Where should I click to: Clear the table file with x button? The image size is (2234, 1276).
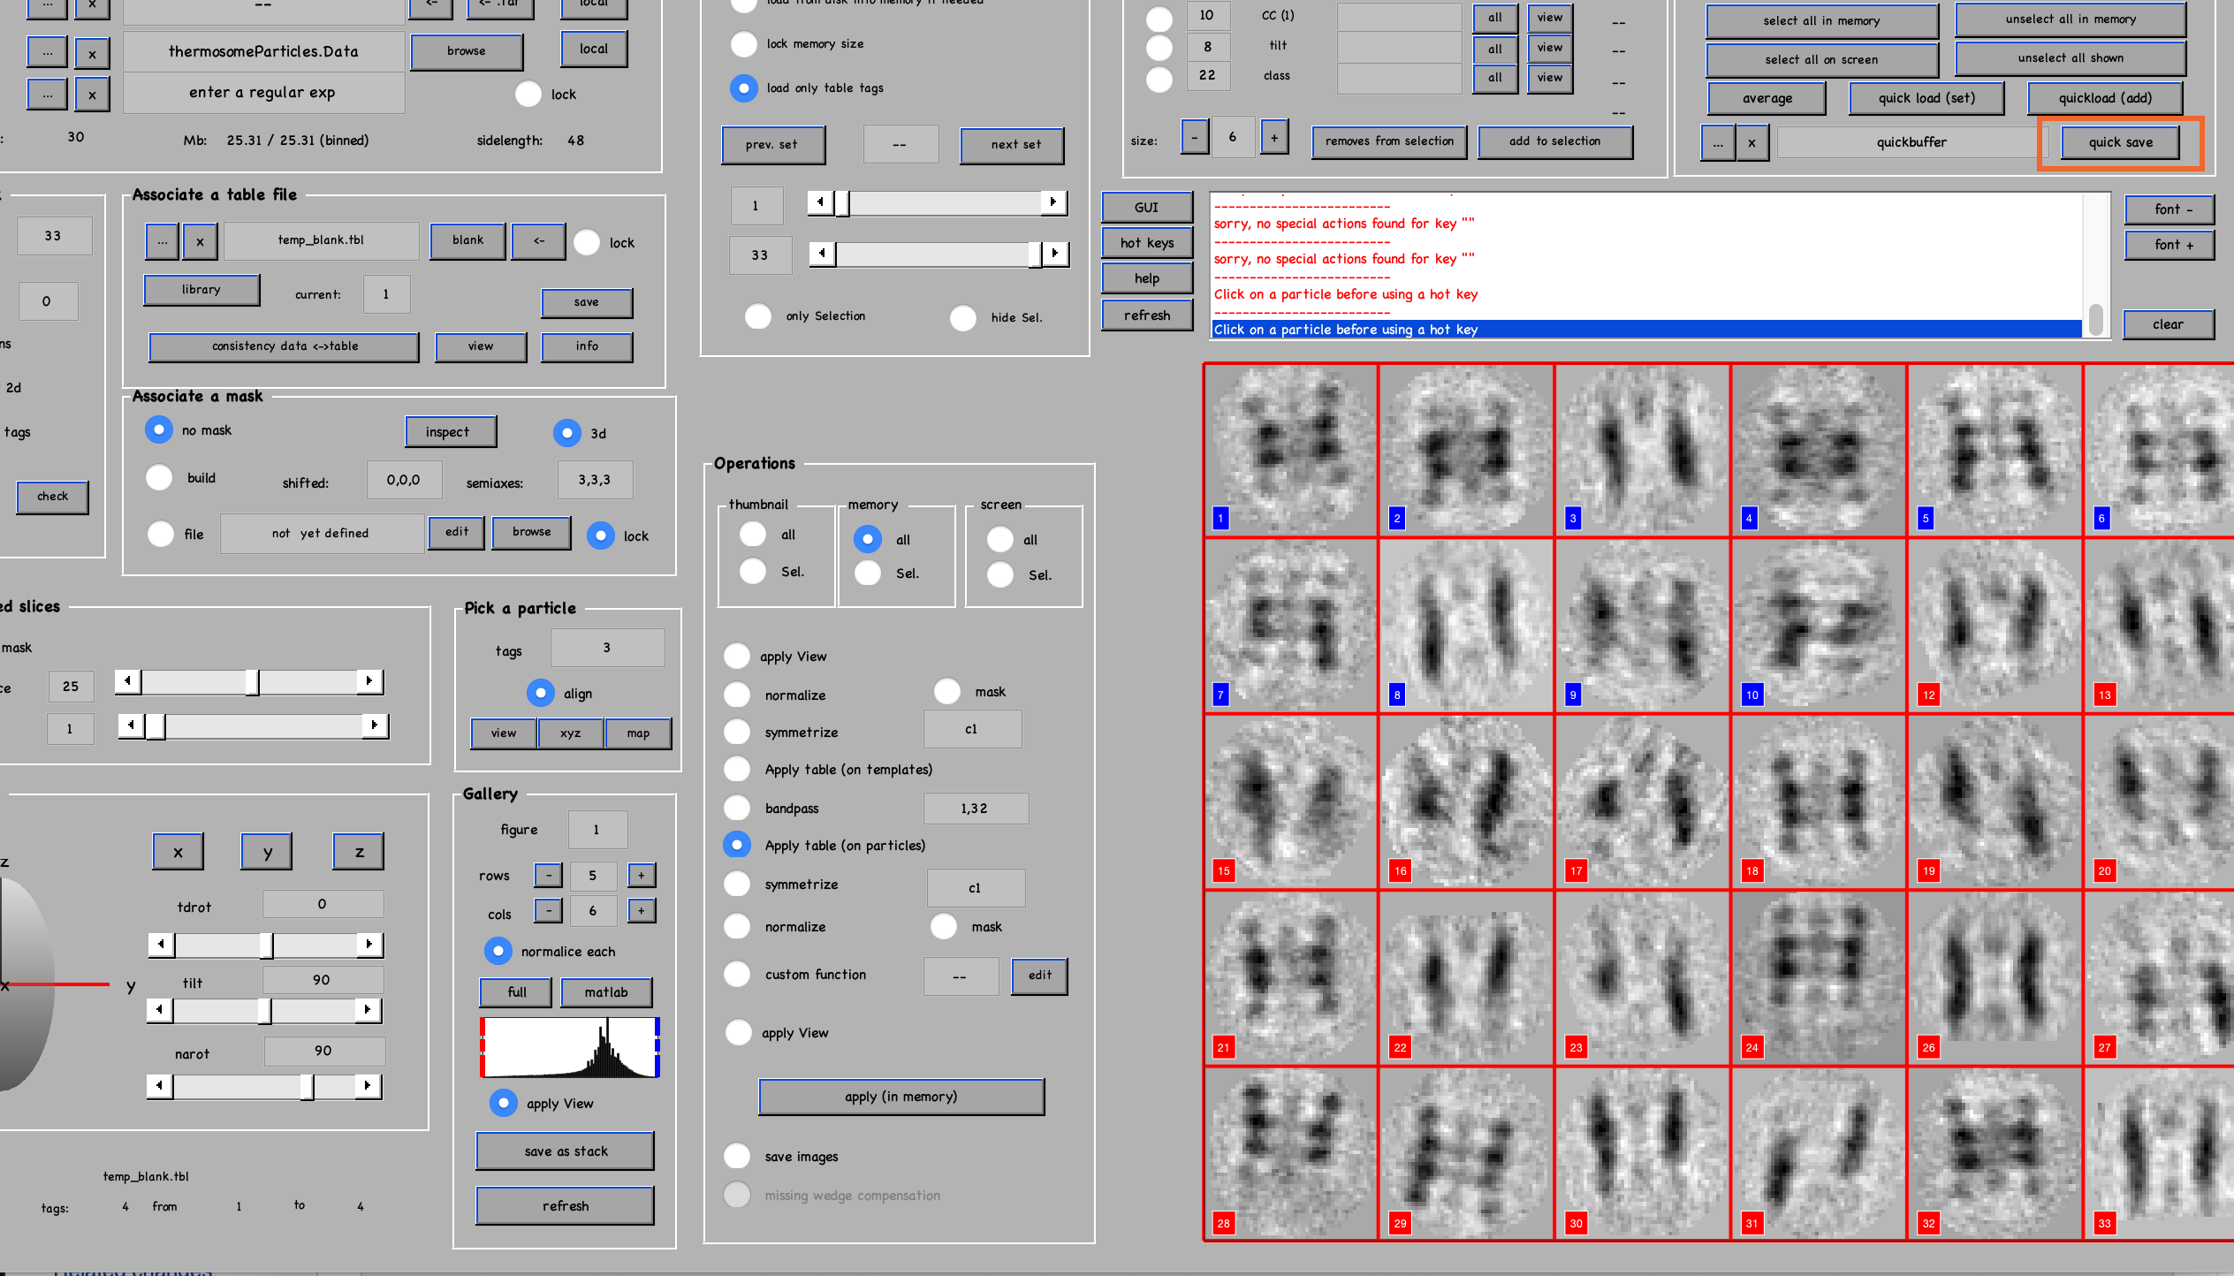pyautogui.click(x=200, y=240)
